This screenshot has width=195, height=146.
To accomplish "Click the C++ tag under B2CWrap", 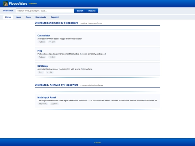I will [x=41, y=72].
